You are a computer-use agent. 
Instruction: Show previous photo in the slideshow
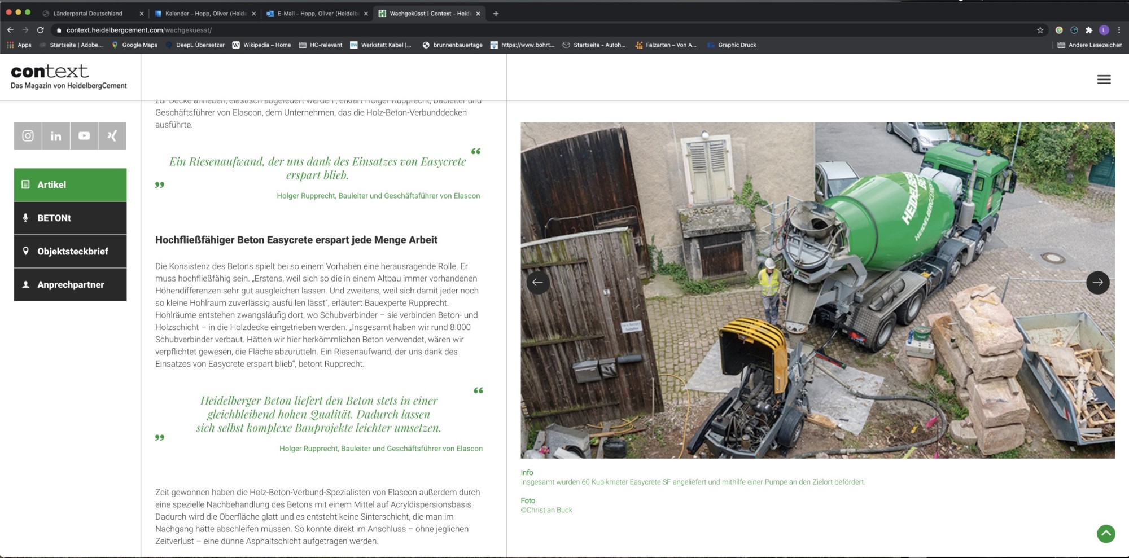pos(537,282)
